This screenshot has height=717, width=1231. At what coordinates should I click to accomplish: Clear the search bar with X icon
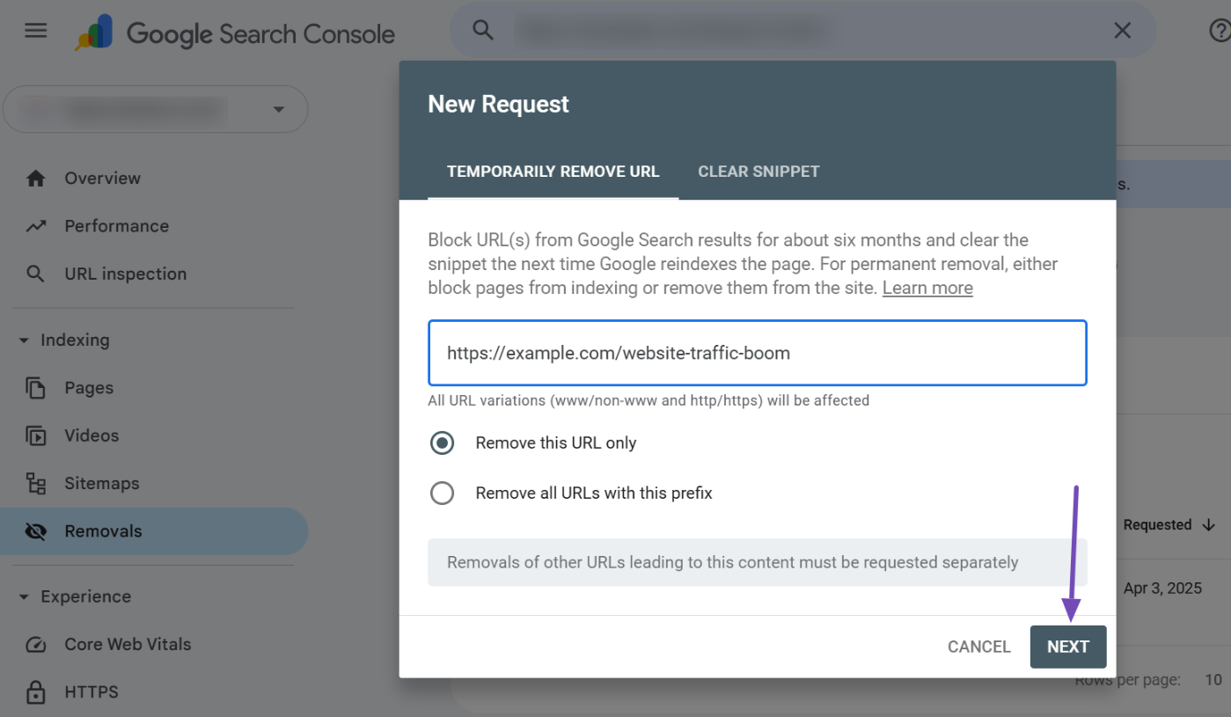pyautogui.click(x=1122, y=31)
